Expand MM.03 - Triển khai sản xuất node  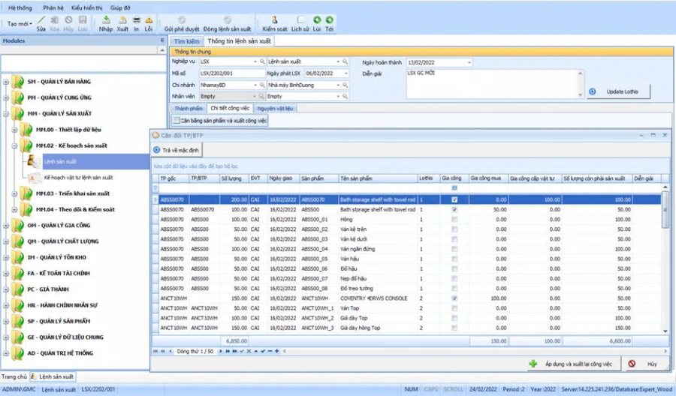14,193
